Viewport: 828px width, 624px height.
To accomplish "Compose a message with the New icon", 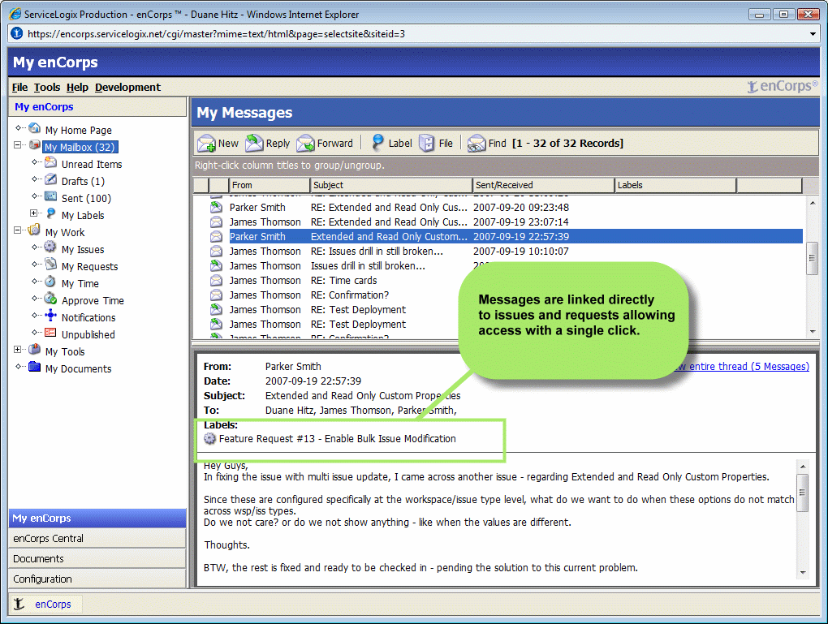I will [x=206, y=143].
